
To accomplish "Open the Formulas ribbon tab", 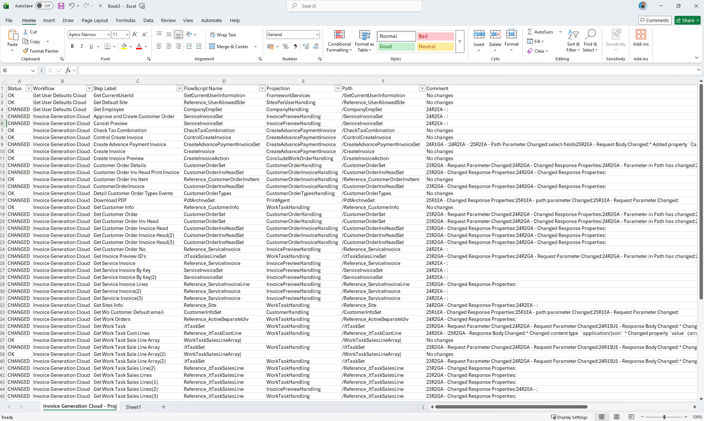I will tap(126, 21).
